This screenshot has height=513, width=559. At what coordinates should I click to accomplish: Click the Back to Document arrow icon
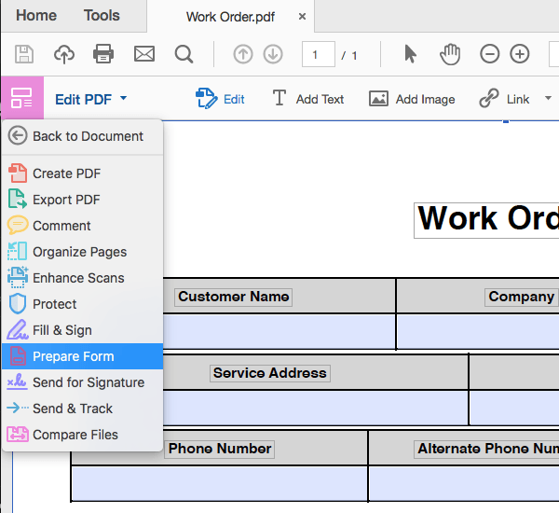pyautogui.click(x=18, y=135)
